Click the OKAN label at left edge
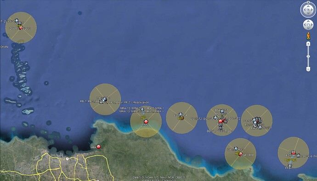This screenshot has width=317, height=181. pos(4,47)
